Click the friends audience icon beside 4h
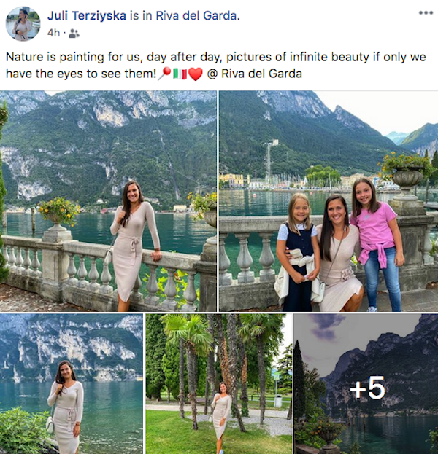438x454 pixels. tap(74, 34)
